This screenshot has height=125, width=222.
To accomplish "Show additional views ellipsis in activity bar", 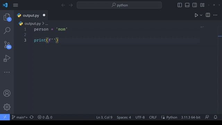I will click(7, 72).
